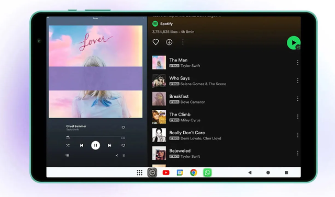Viewport: 335px width, 197px height.
Task: Pause Cruel Summer playback
Action: [95, 145]
